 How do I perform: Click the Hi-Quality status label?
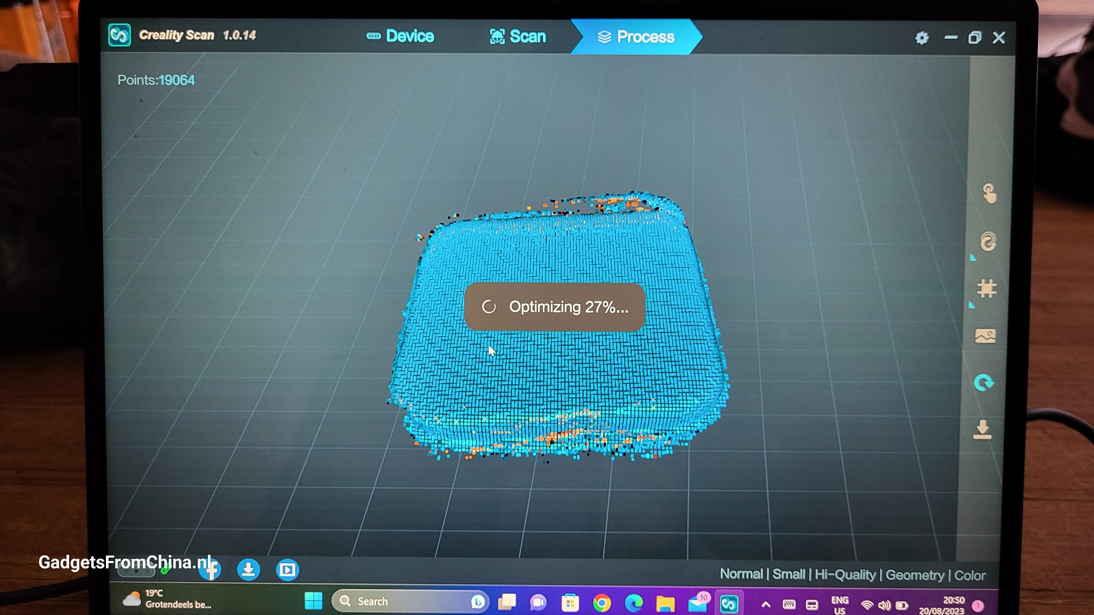[x=845, y=575]
